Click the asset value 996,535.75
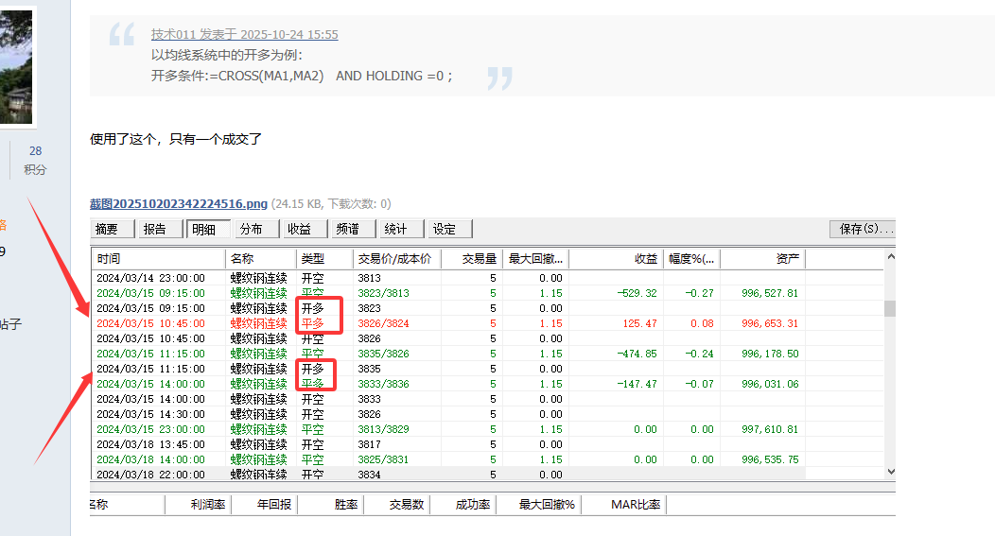This screenshot has height=536, width=995. pyautogui.click(x=770, y=459)
